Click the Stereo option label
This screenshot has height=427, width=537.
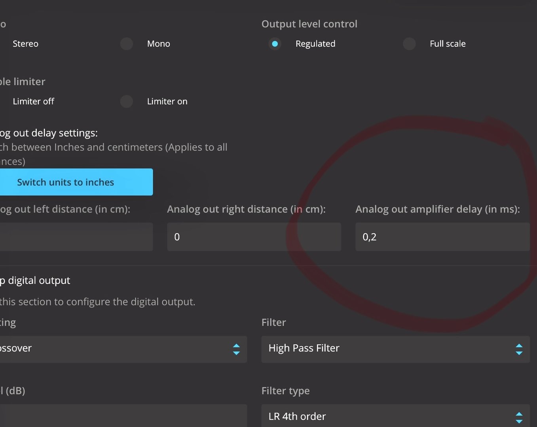pos(25,44)
